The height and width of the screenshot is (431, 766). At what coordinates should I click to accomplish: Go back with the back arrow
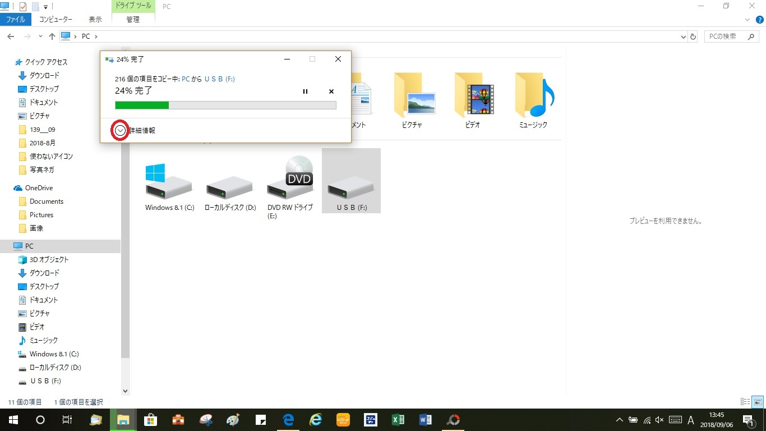tap(11, 36)
